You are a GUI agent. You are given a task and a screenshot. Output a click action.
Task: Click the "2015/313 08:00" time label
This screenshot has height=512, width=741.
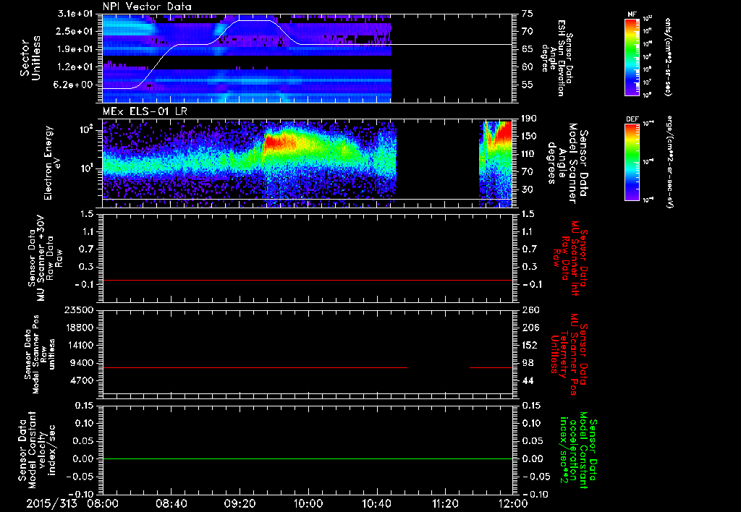point(73,503)
